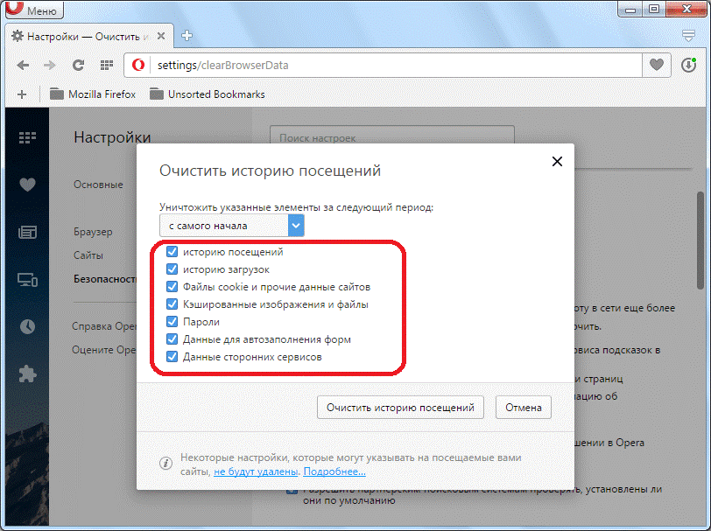Open the tab list menu at top right

[688, 36]
